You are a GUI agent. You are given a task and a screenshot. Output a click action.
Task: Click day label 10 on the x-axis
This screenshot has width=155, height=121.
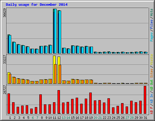50,118
